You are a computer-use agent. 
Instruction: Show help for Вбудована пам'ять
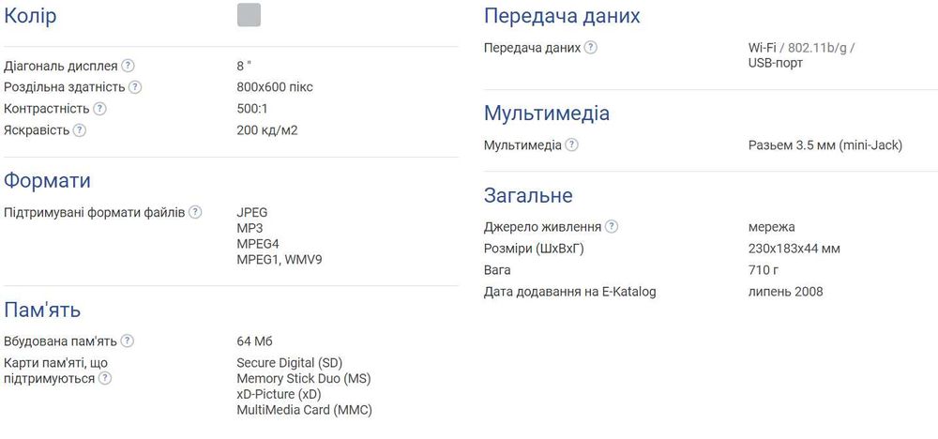pos(128,341)
